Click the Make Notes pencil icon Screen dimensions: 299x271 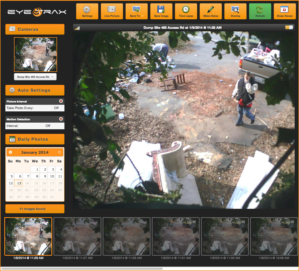[x=211, y=11]
